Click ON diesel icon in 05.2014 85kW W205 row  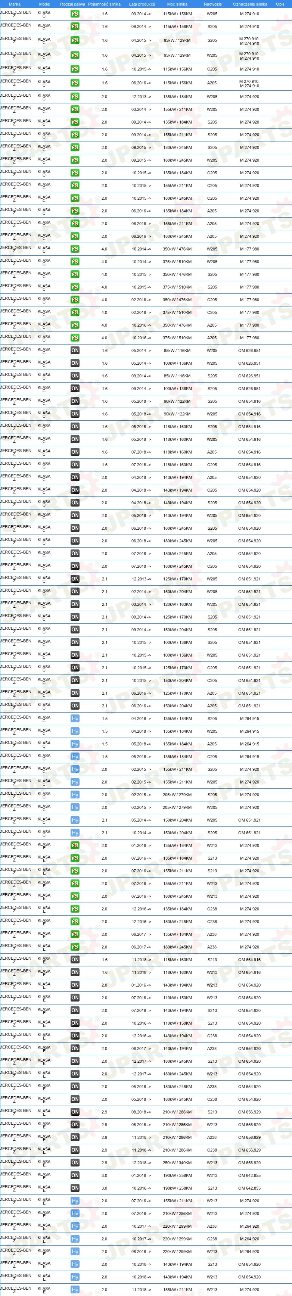(75, 351)
